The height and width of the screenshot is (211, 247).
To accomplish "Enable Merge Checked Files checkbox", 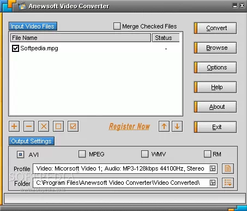I will click(117, 26).
